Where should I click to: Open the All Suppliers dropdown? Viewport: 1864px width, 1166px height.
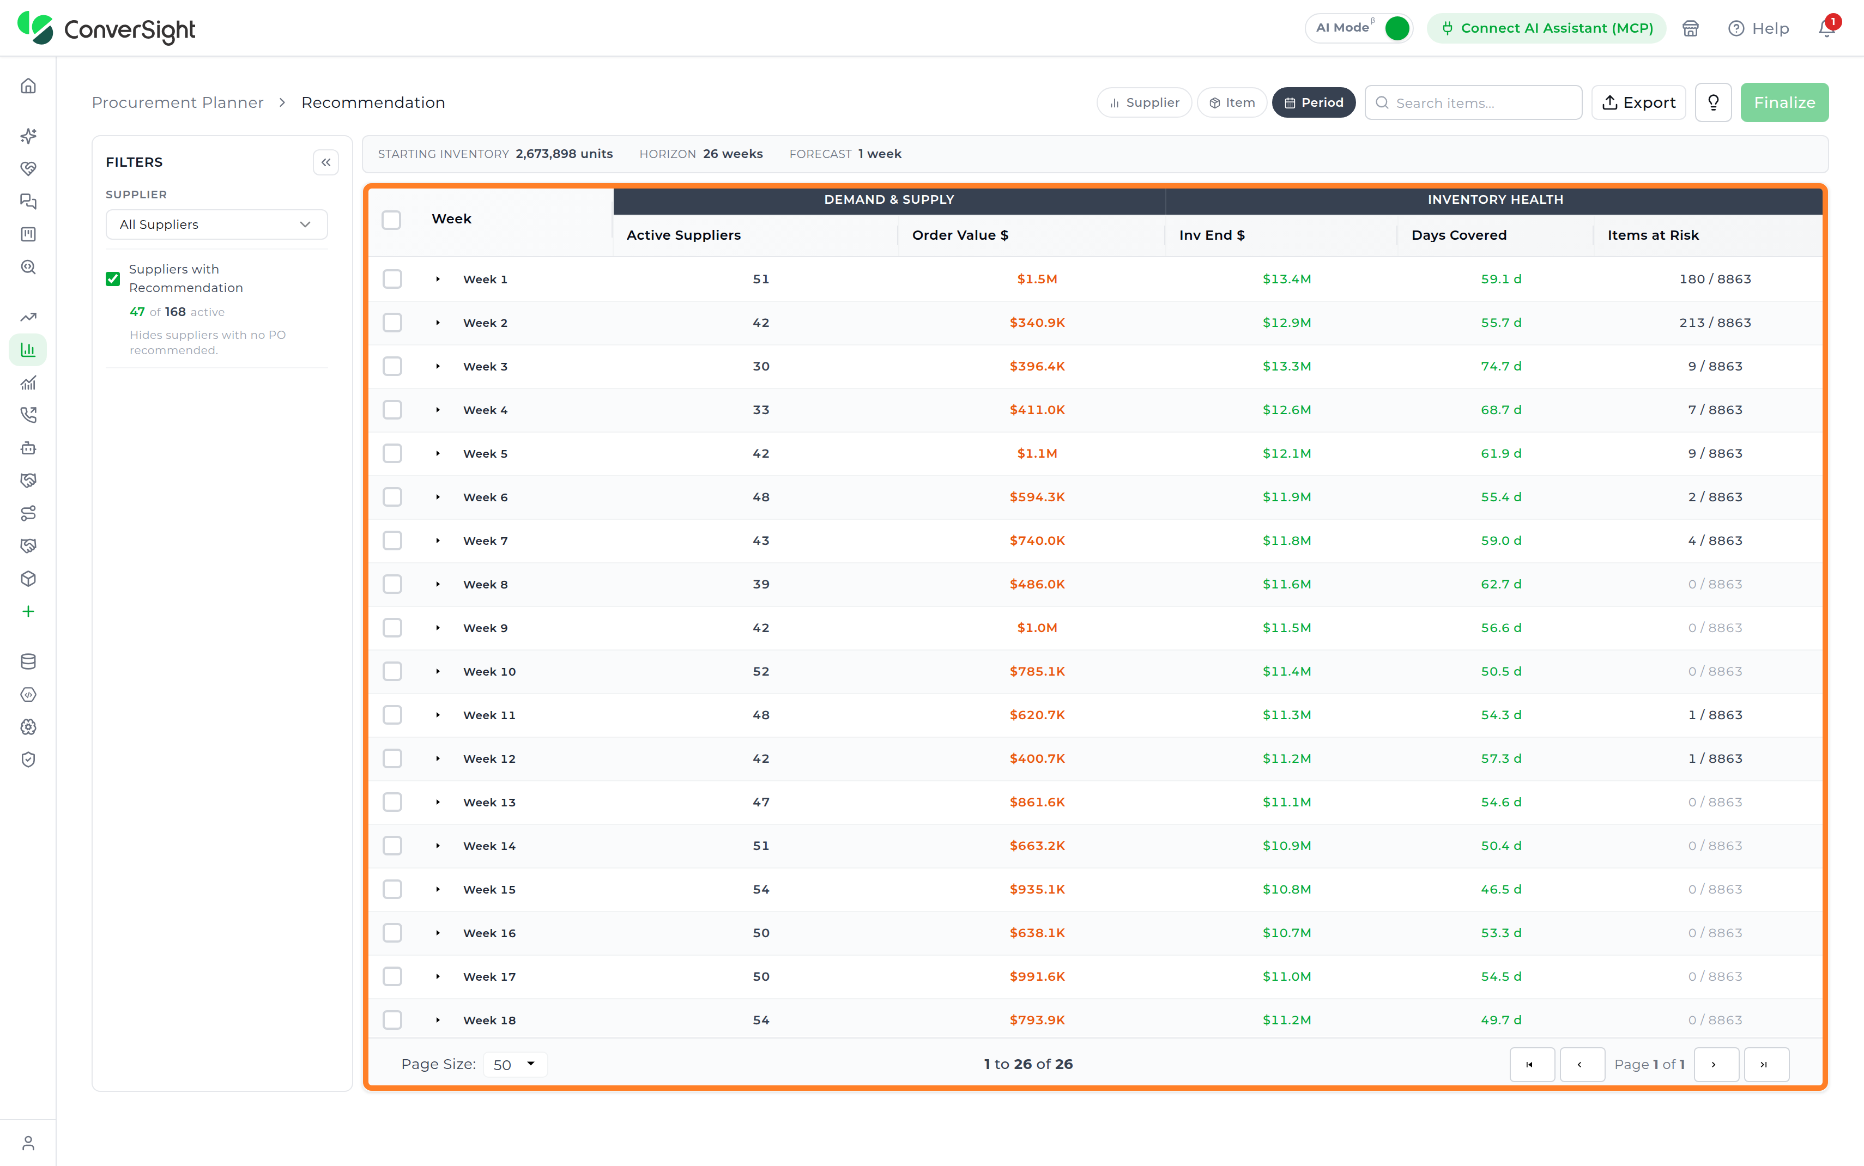point(217,224)
